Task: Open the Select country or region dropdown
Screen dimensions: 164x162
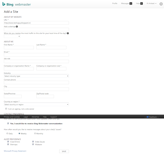Action: coord(36,104)
